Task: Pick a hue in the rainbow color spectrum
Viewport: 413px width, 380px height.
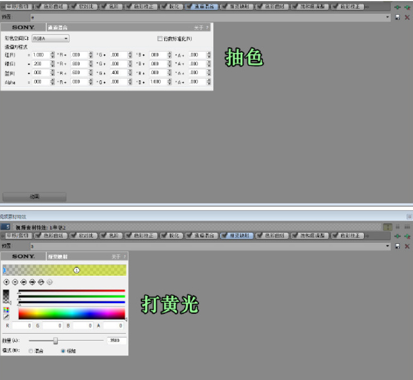Action: (x=72, y=314)
